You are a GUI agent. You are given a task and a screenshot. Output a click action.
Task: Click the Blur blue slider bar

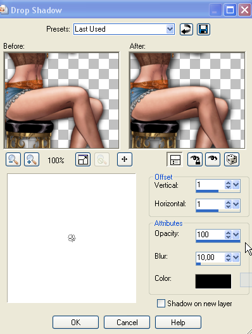(x=198, y=264)
